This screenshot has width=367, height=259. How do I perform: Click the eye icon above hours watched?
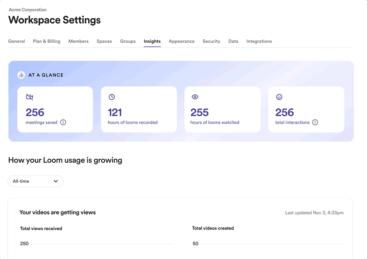coord(195,97)
